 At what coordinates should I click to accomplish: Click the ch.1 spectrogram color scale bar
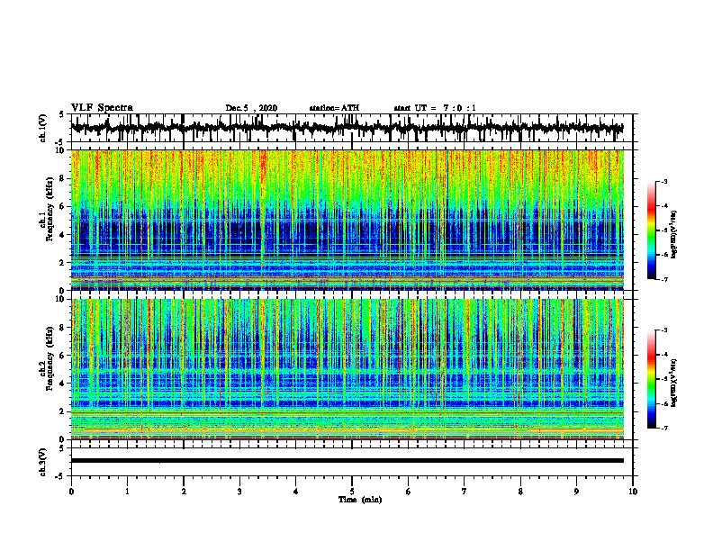pyautogui.click(x=651, y=230)
